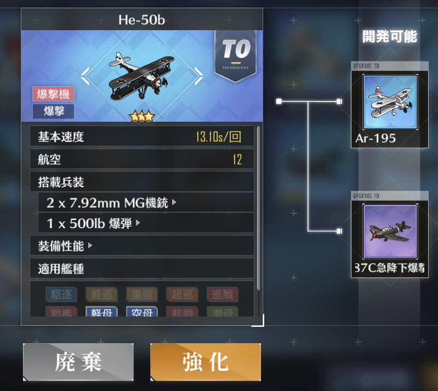Screen dimensions: 438x391
Task: Select the 巡戦 ship type badge
Action: click(x=223, y=294)
